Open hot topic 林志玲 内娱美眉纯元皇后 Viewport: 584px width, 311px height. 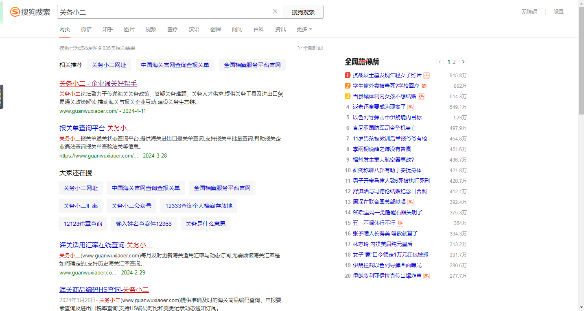point(383,244)
